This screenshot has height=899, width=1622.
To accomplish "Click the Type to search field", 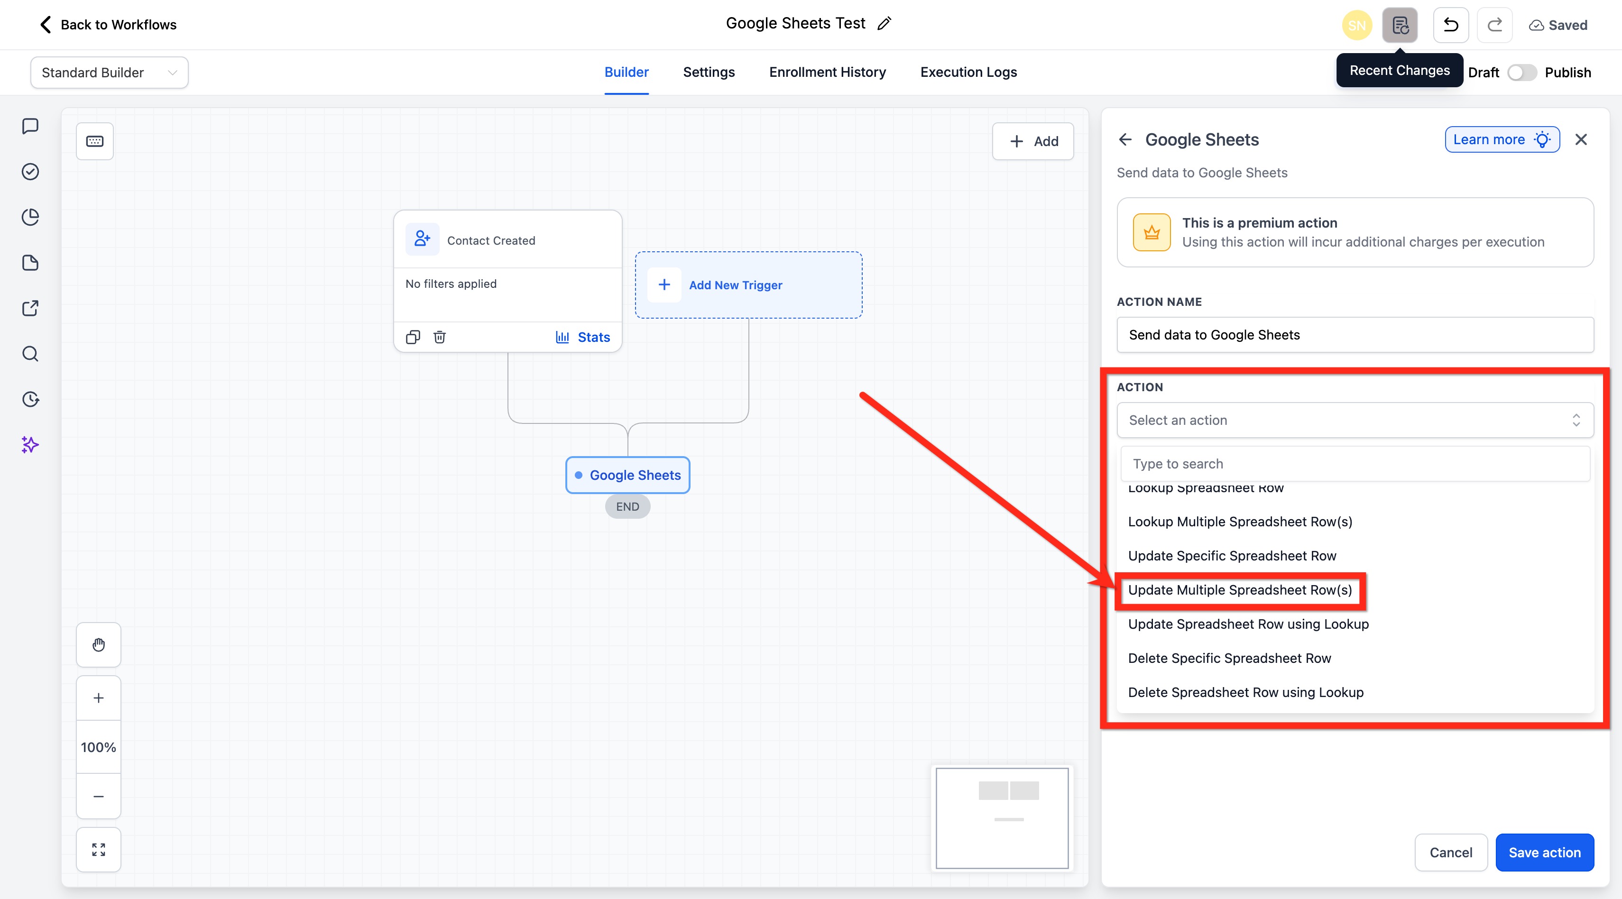I will point(1355,463).
